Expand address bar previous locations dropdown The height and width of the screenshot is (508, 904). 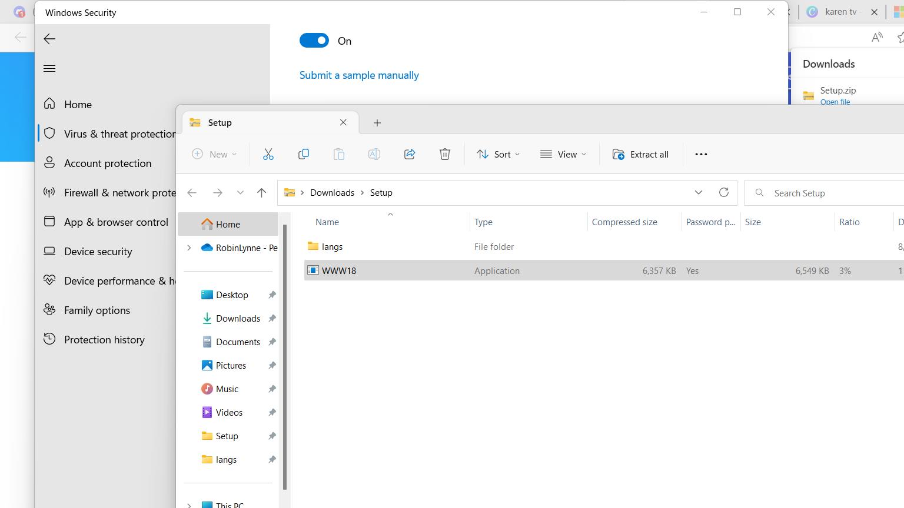[698, 192]
